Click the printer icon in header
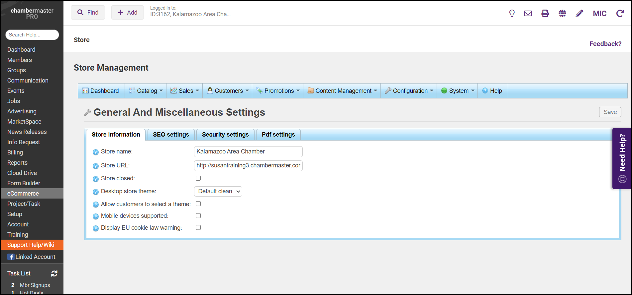632x295 pixels. click(545, 14)
